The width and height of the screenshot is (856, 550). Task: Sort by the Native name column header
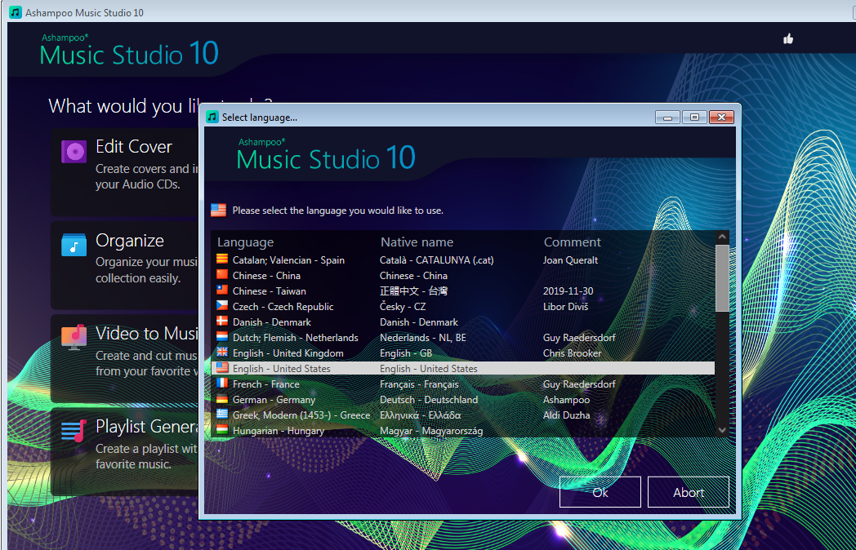(417, 242)
